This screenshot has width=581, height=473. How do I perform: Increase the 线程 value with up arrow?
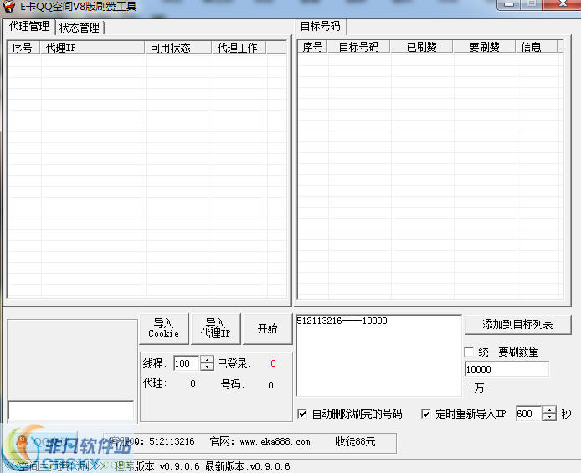(x=207, y=359)
